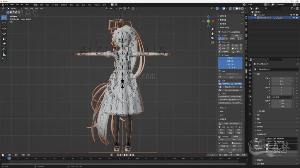
Task: Adjust the Scale X value slider
Action: pyautogui.click(x=281, y=101)
